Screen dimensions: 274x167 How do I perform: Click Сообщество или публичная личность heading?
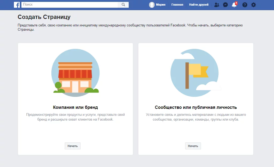(x=196, y=107)
